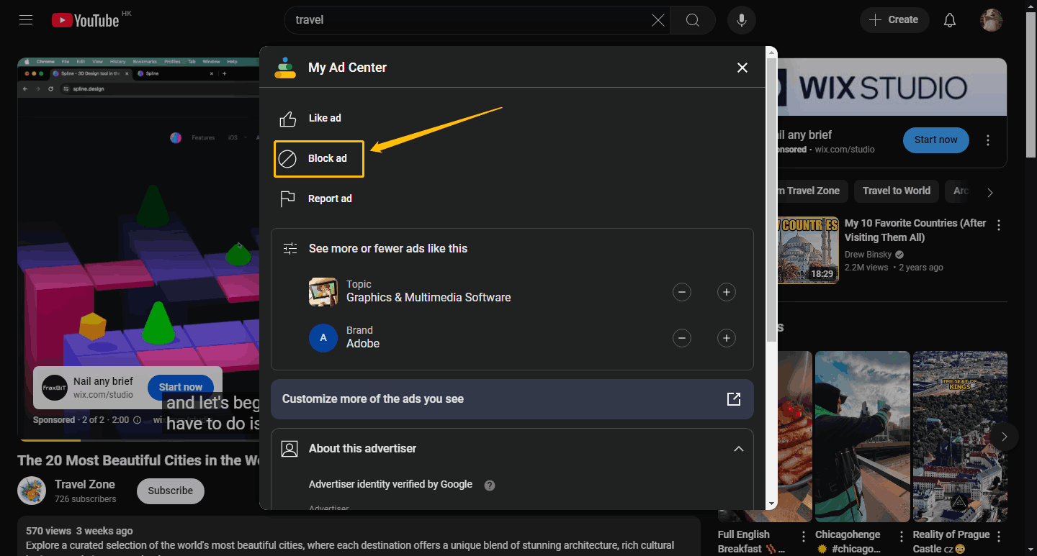The height and width of the screenshot is (556, 1037).
Task: Show more filter chips with the right arrow
Action: (990, 192)
